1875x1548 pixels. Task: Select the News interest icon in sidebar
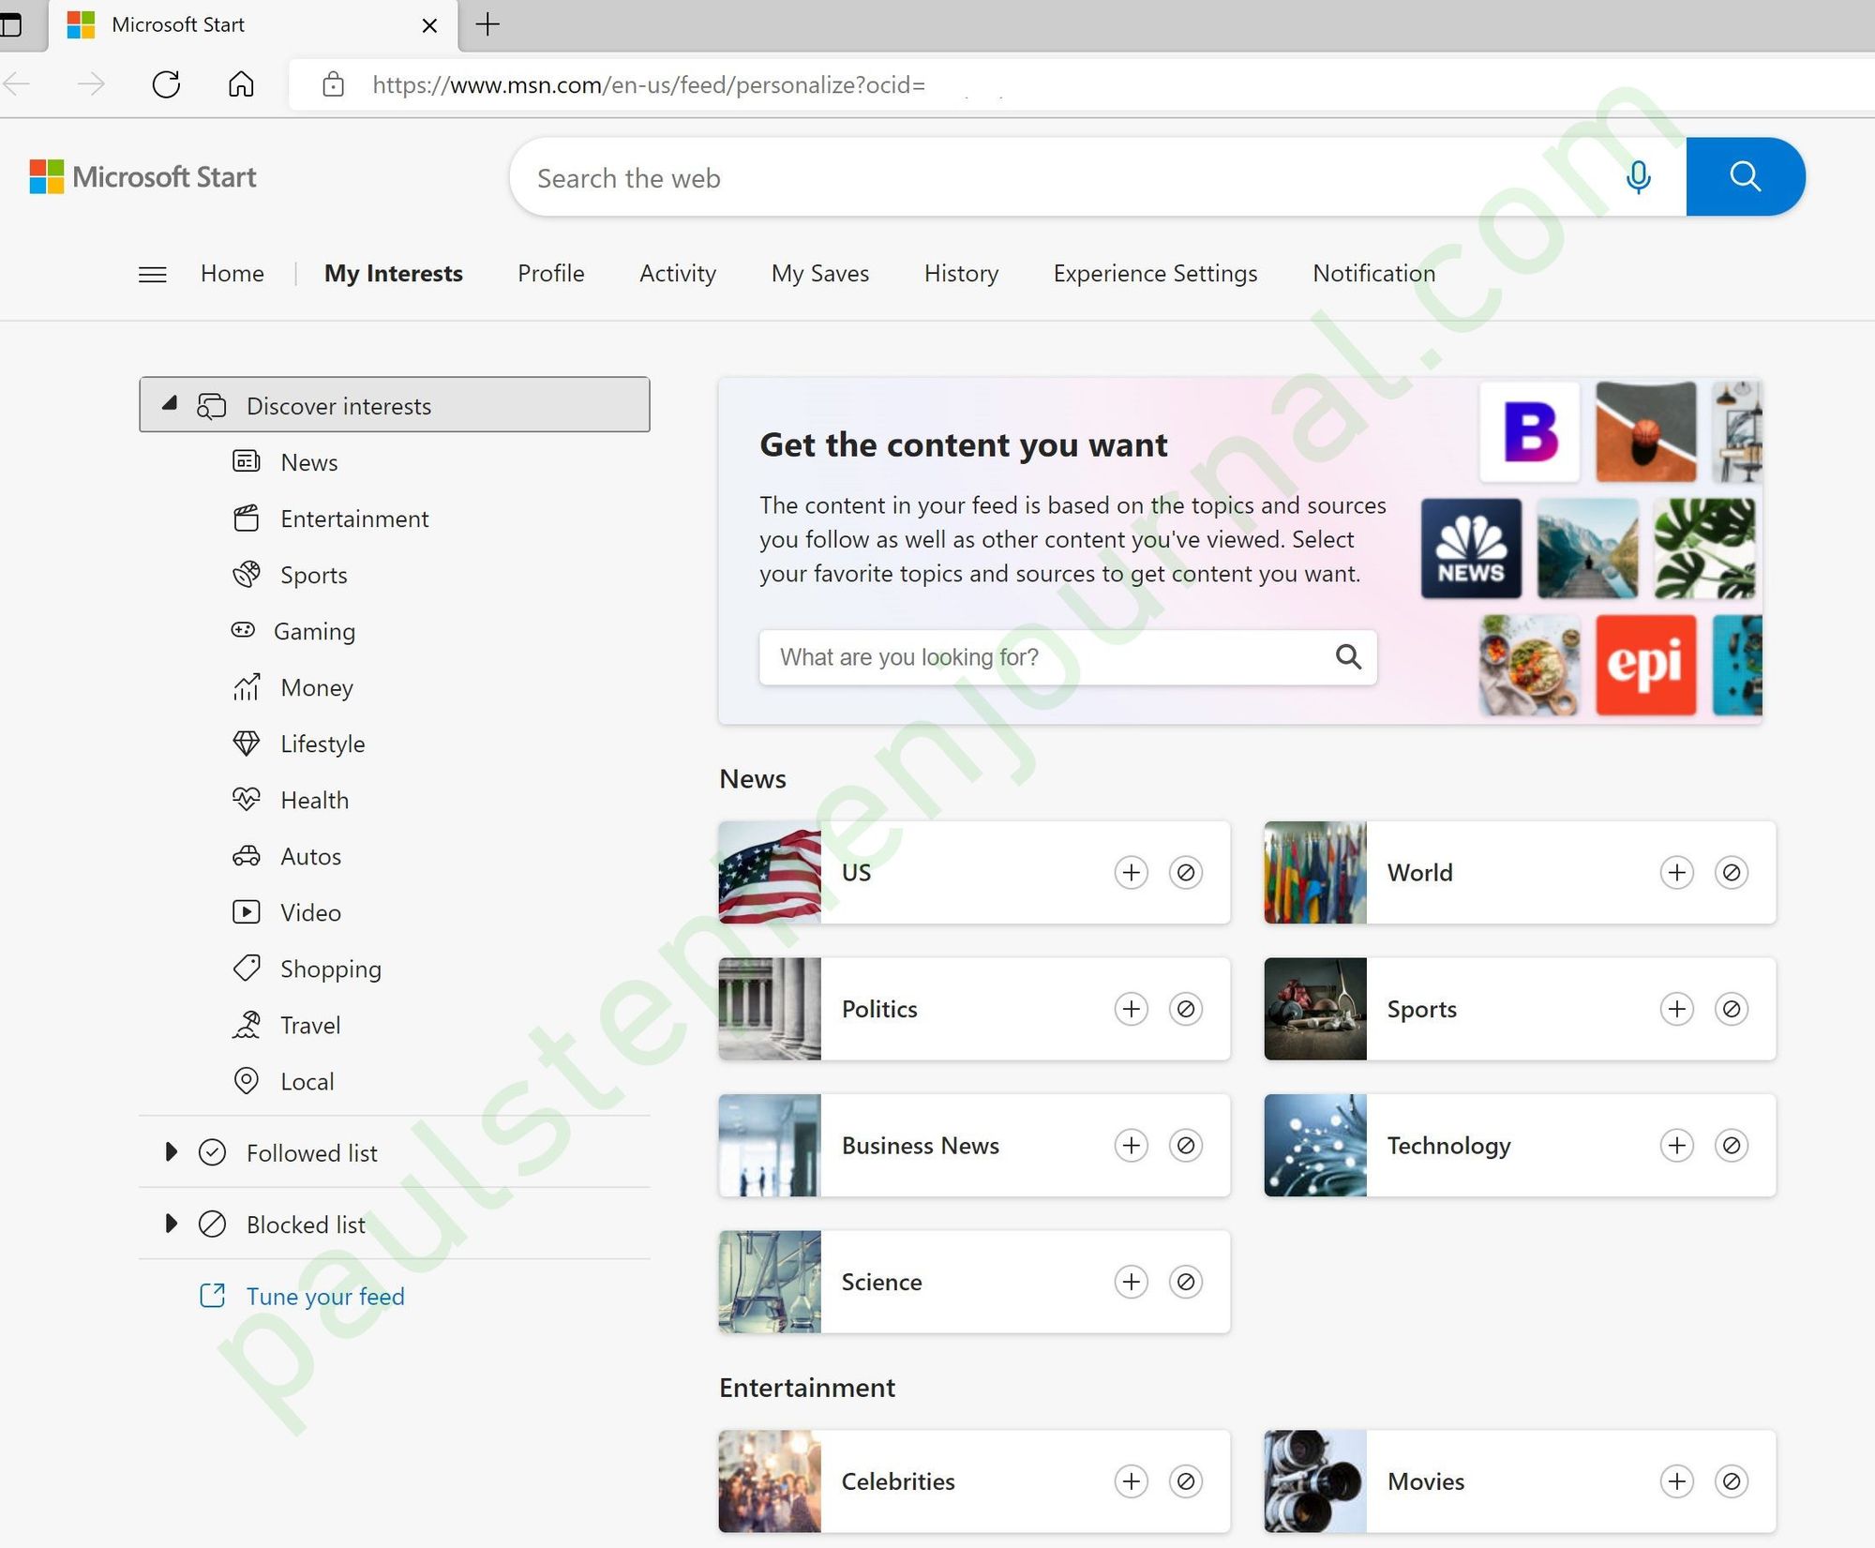(x=246, y=461)
